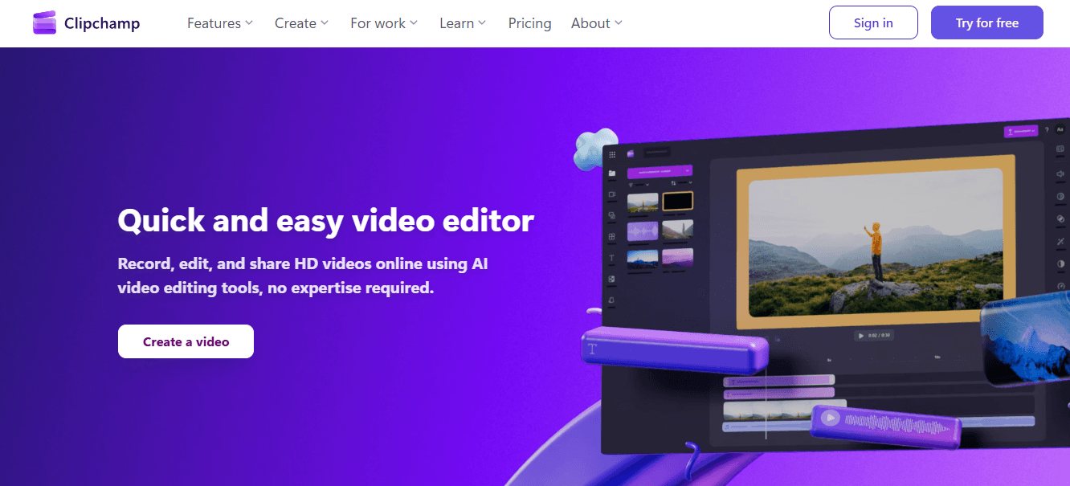The width and height of the screenshot is (1070, 486).
Task: Click the audio speaker icon on the right panel
Action: (x=1059, y=174)
